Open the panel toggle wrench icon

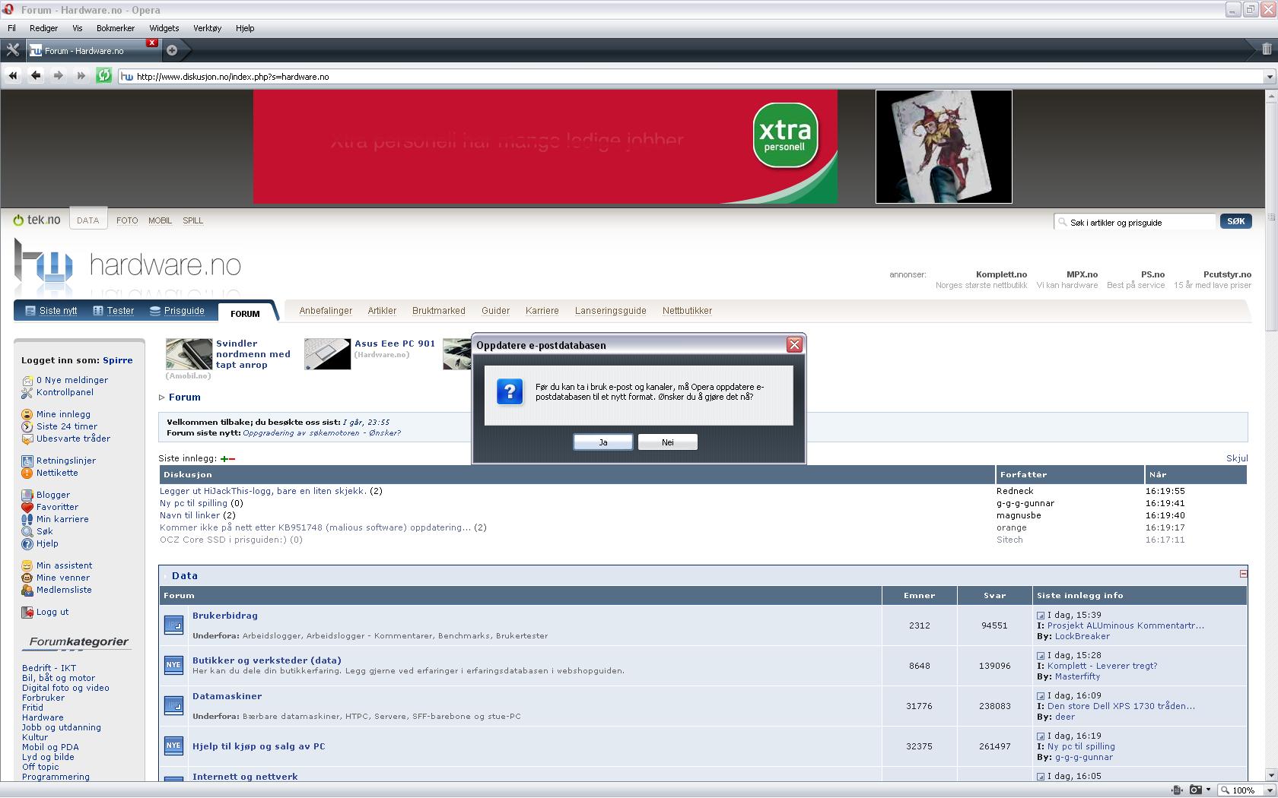tap(13, 50)
